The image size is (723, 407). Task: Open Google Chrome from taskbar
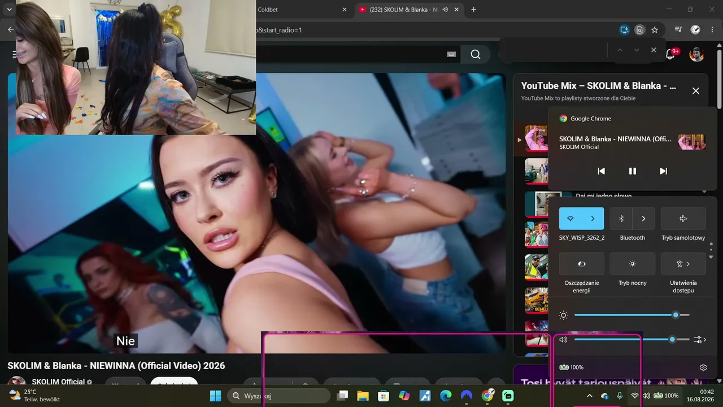coord(487,396)
